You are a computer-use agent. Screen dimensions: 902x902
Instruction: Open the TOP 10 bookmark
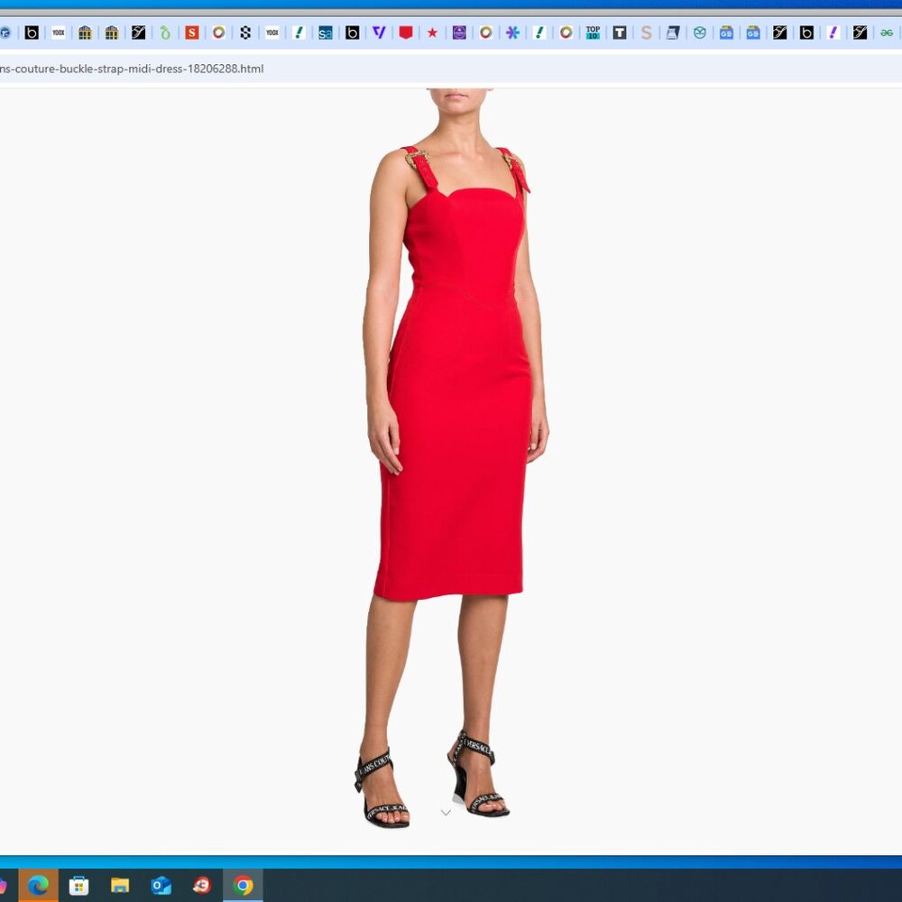592,32
